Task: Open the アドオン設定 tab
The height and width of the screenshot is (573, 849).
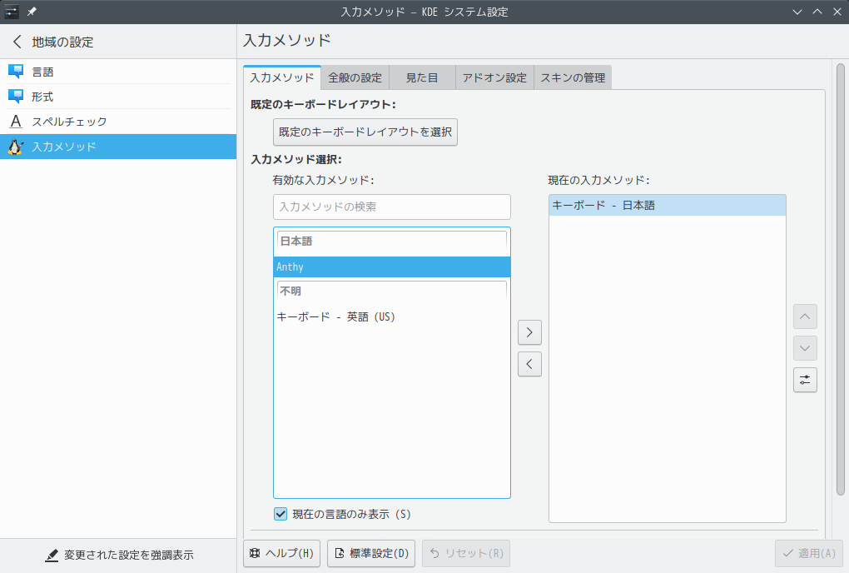Action: 495,77
